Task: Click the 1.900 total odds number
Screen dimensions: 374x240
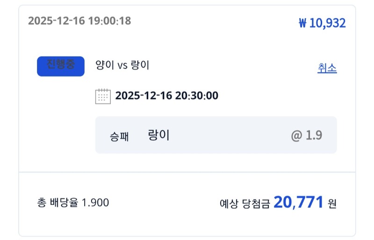Action: tap(95, 203)
